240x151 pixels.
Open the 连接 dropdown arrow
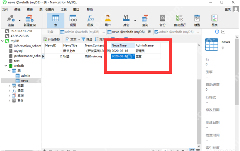[19, 21]
